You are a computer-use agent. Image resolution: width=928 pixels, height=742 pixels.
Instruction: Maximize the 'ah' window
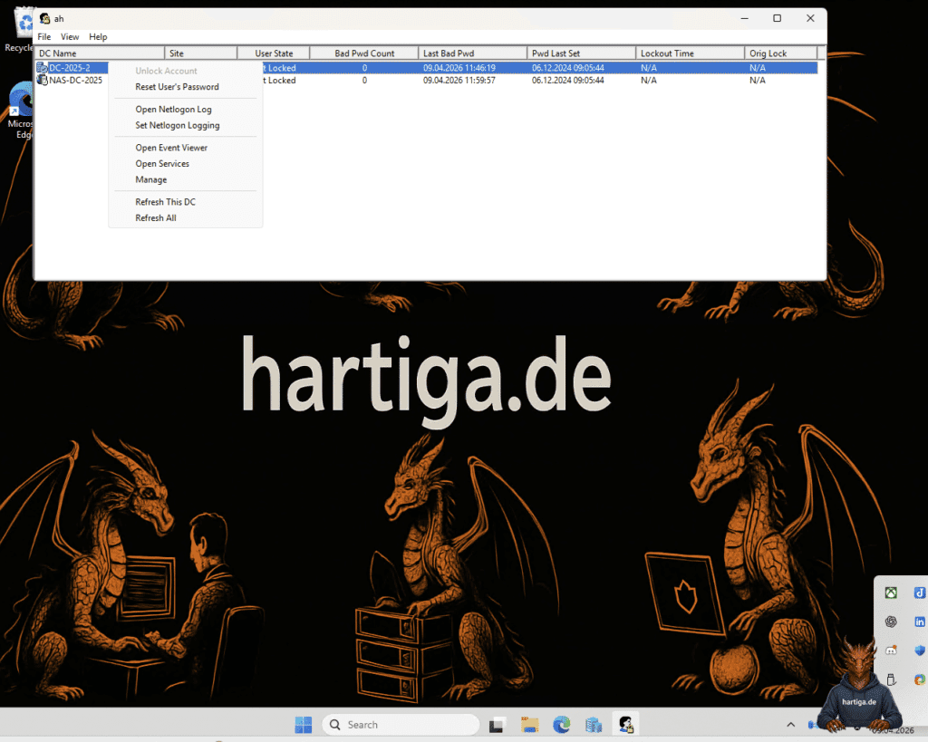coord(777,18)
